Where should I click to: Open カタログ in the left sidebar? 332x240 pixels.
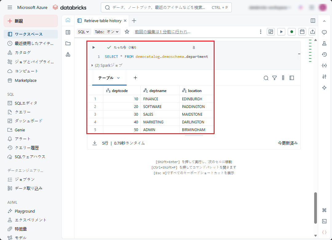(23, 53)
